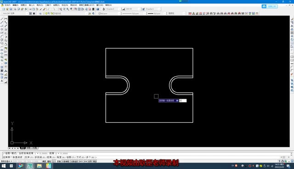Open the Help question-mark icon
The width and height of the screenshot is (294, 169).
click(x=98, y=9)
